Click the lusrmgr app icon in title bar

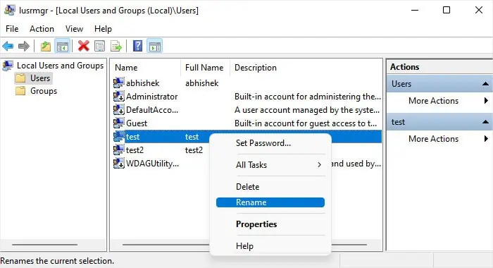pos(9,10)
